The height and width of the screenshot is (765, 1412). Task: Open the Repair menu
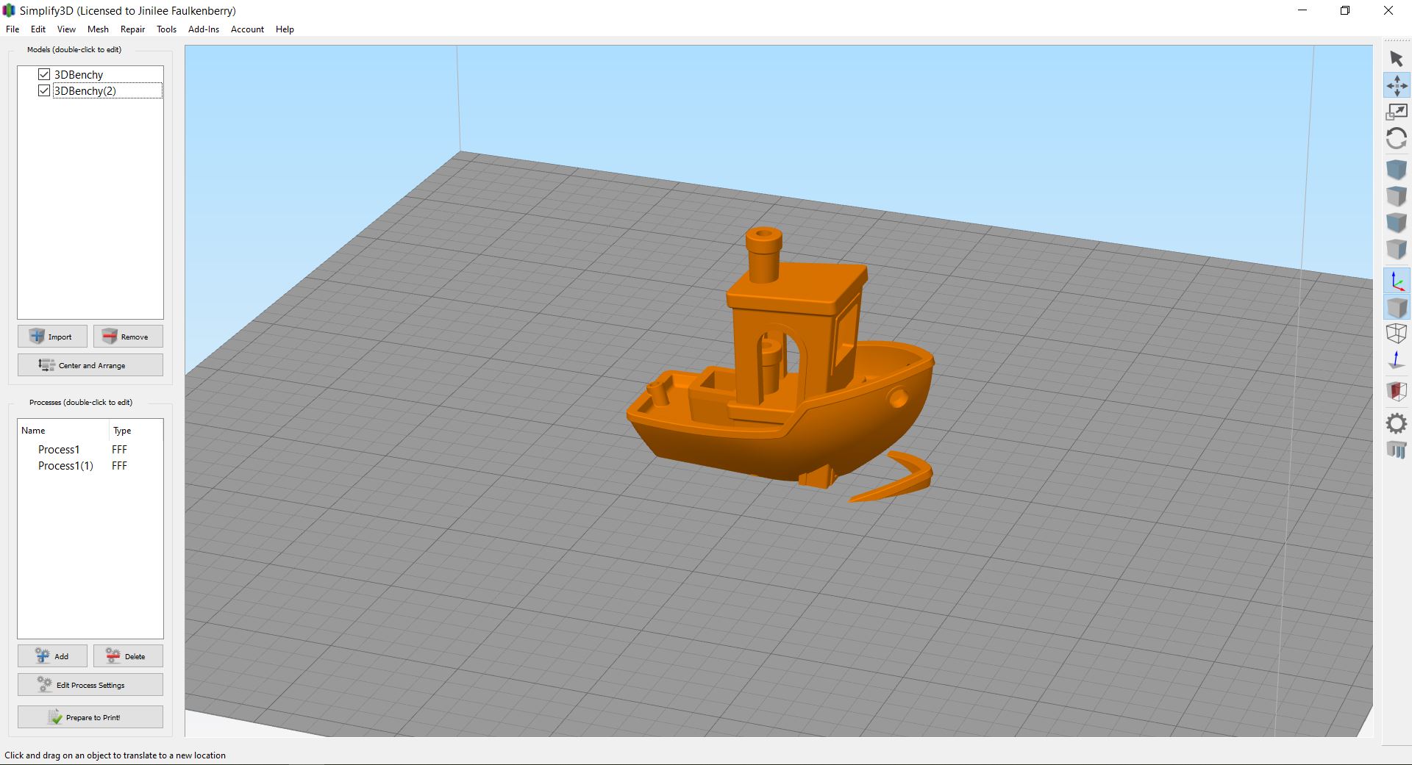coord(132,29)
